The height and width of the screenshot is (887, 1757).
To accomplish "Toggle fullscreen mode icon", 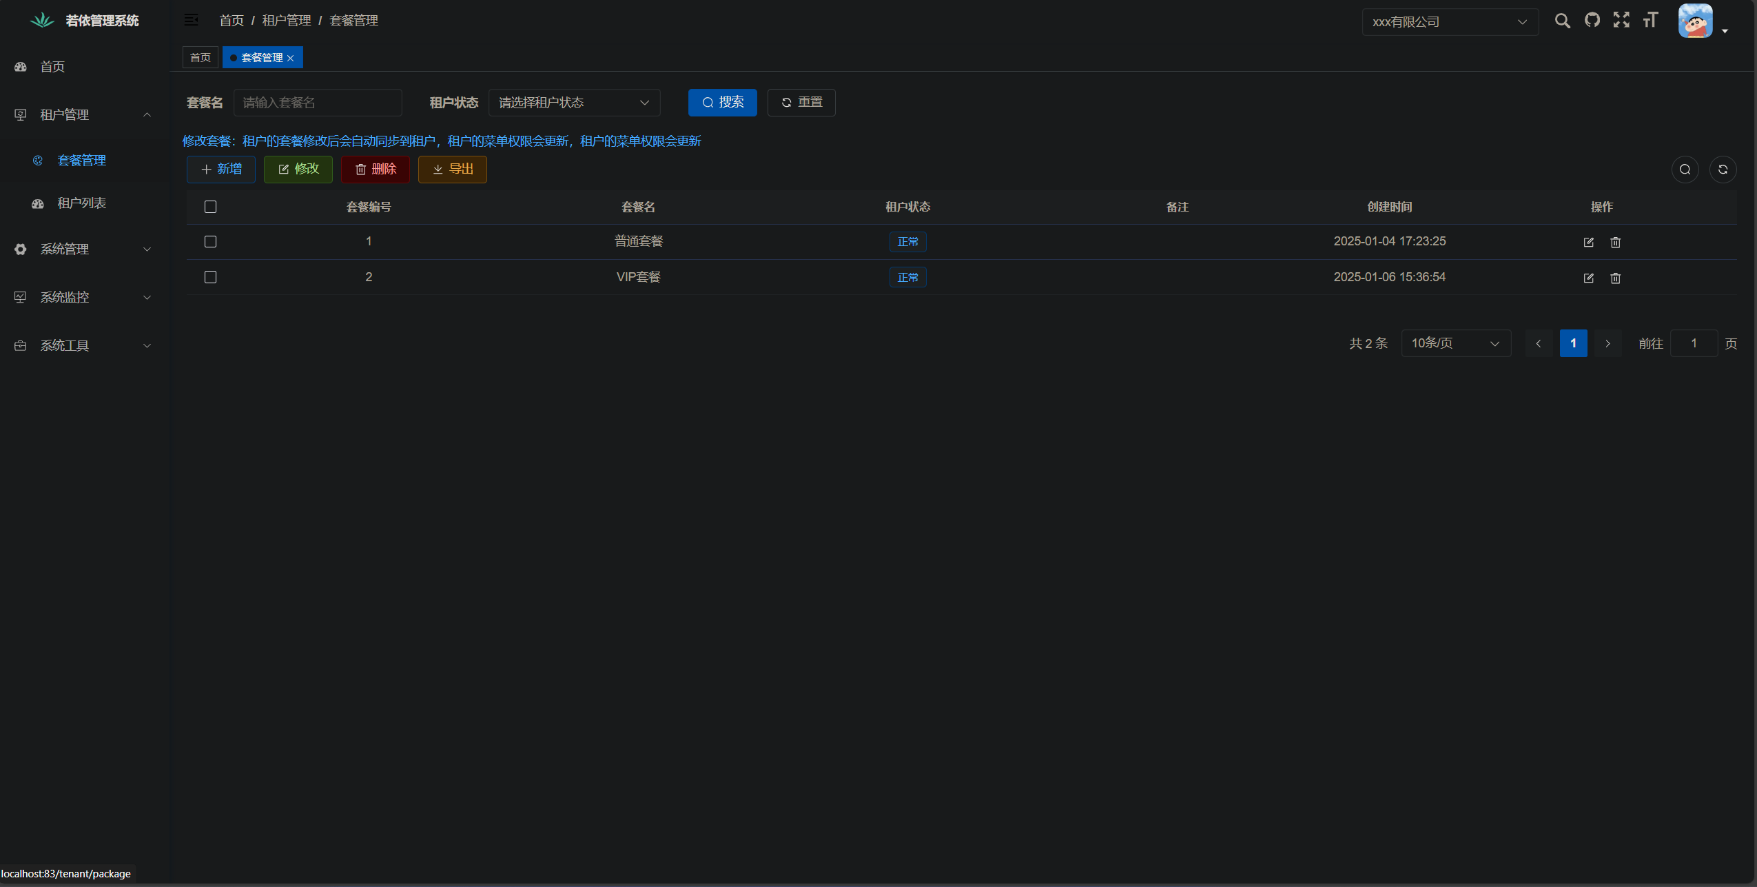I will 1621,20.
